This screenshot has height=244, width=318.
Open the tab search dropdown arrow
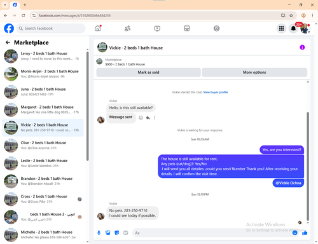[x=5, y=4]
